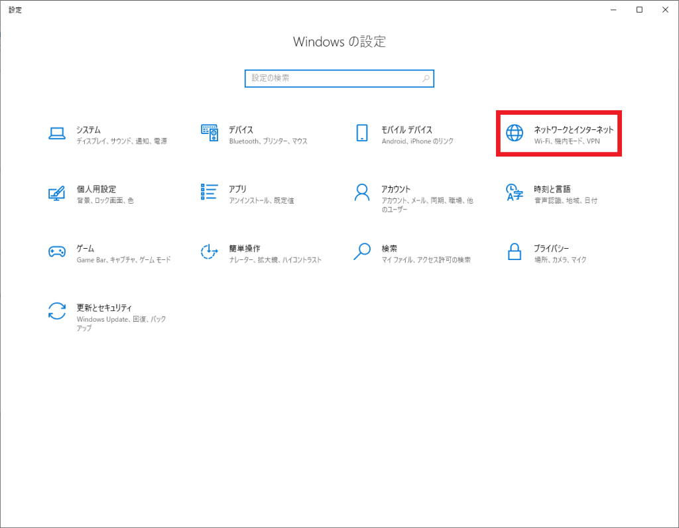Click the text Android、iPhone のリンク

tap(418, 141)
